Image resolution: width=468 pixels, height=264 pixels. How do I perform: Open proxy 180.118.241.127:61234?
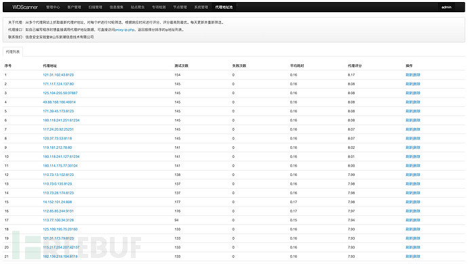(x=61, y=157)
